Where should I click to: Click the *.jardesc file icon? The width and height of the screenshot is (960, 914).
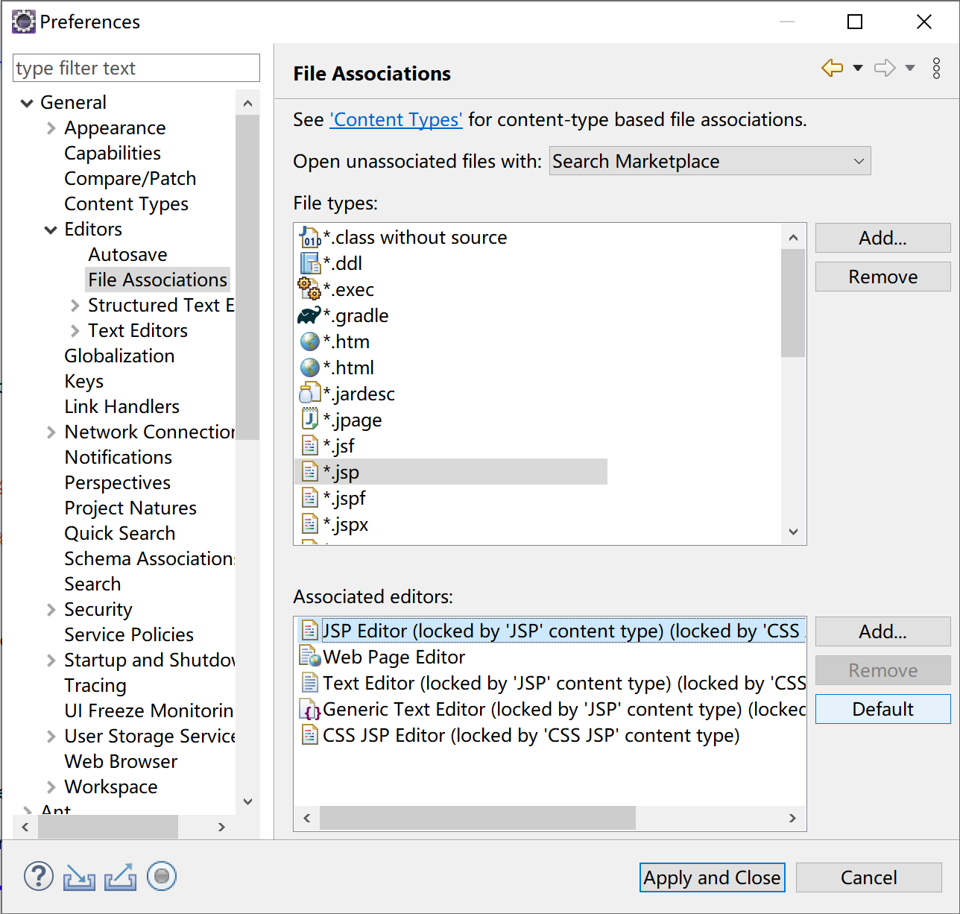click(x=309, y=393)
